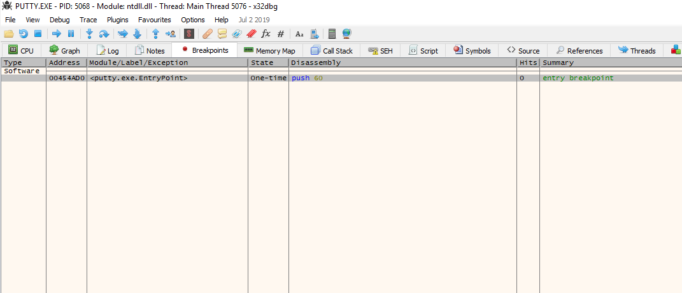Click the Address column header
682x293 pixels.
67,62
